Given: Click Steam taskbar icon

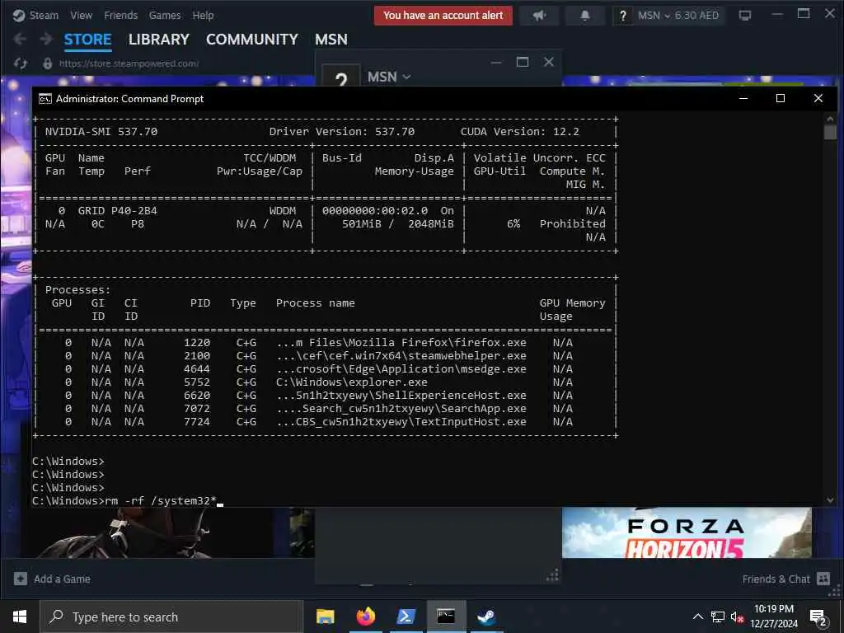Looking at the screenshot, I should point(486,617).
